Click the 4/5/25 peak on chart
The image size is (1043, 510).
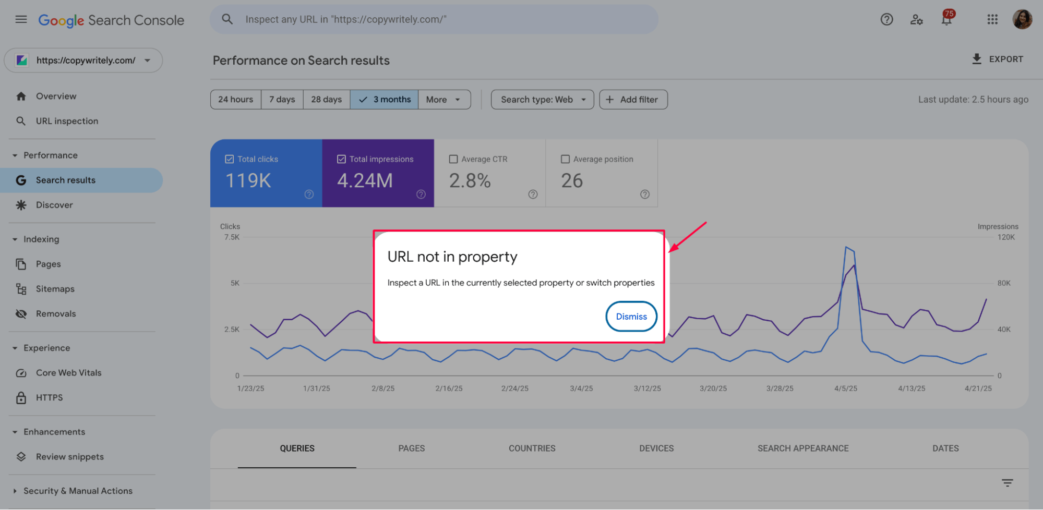pyautogui.click(x=846, y=247)
